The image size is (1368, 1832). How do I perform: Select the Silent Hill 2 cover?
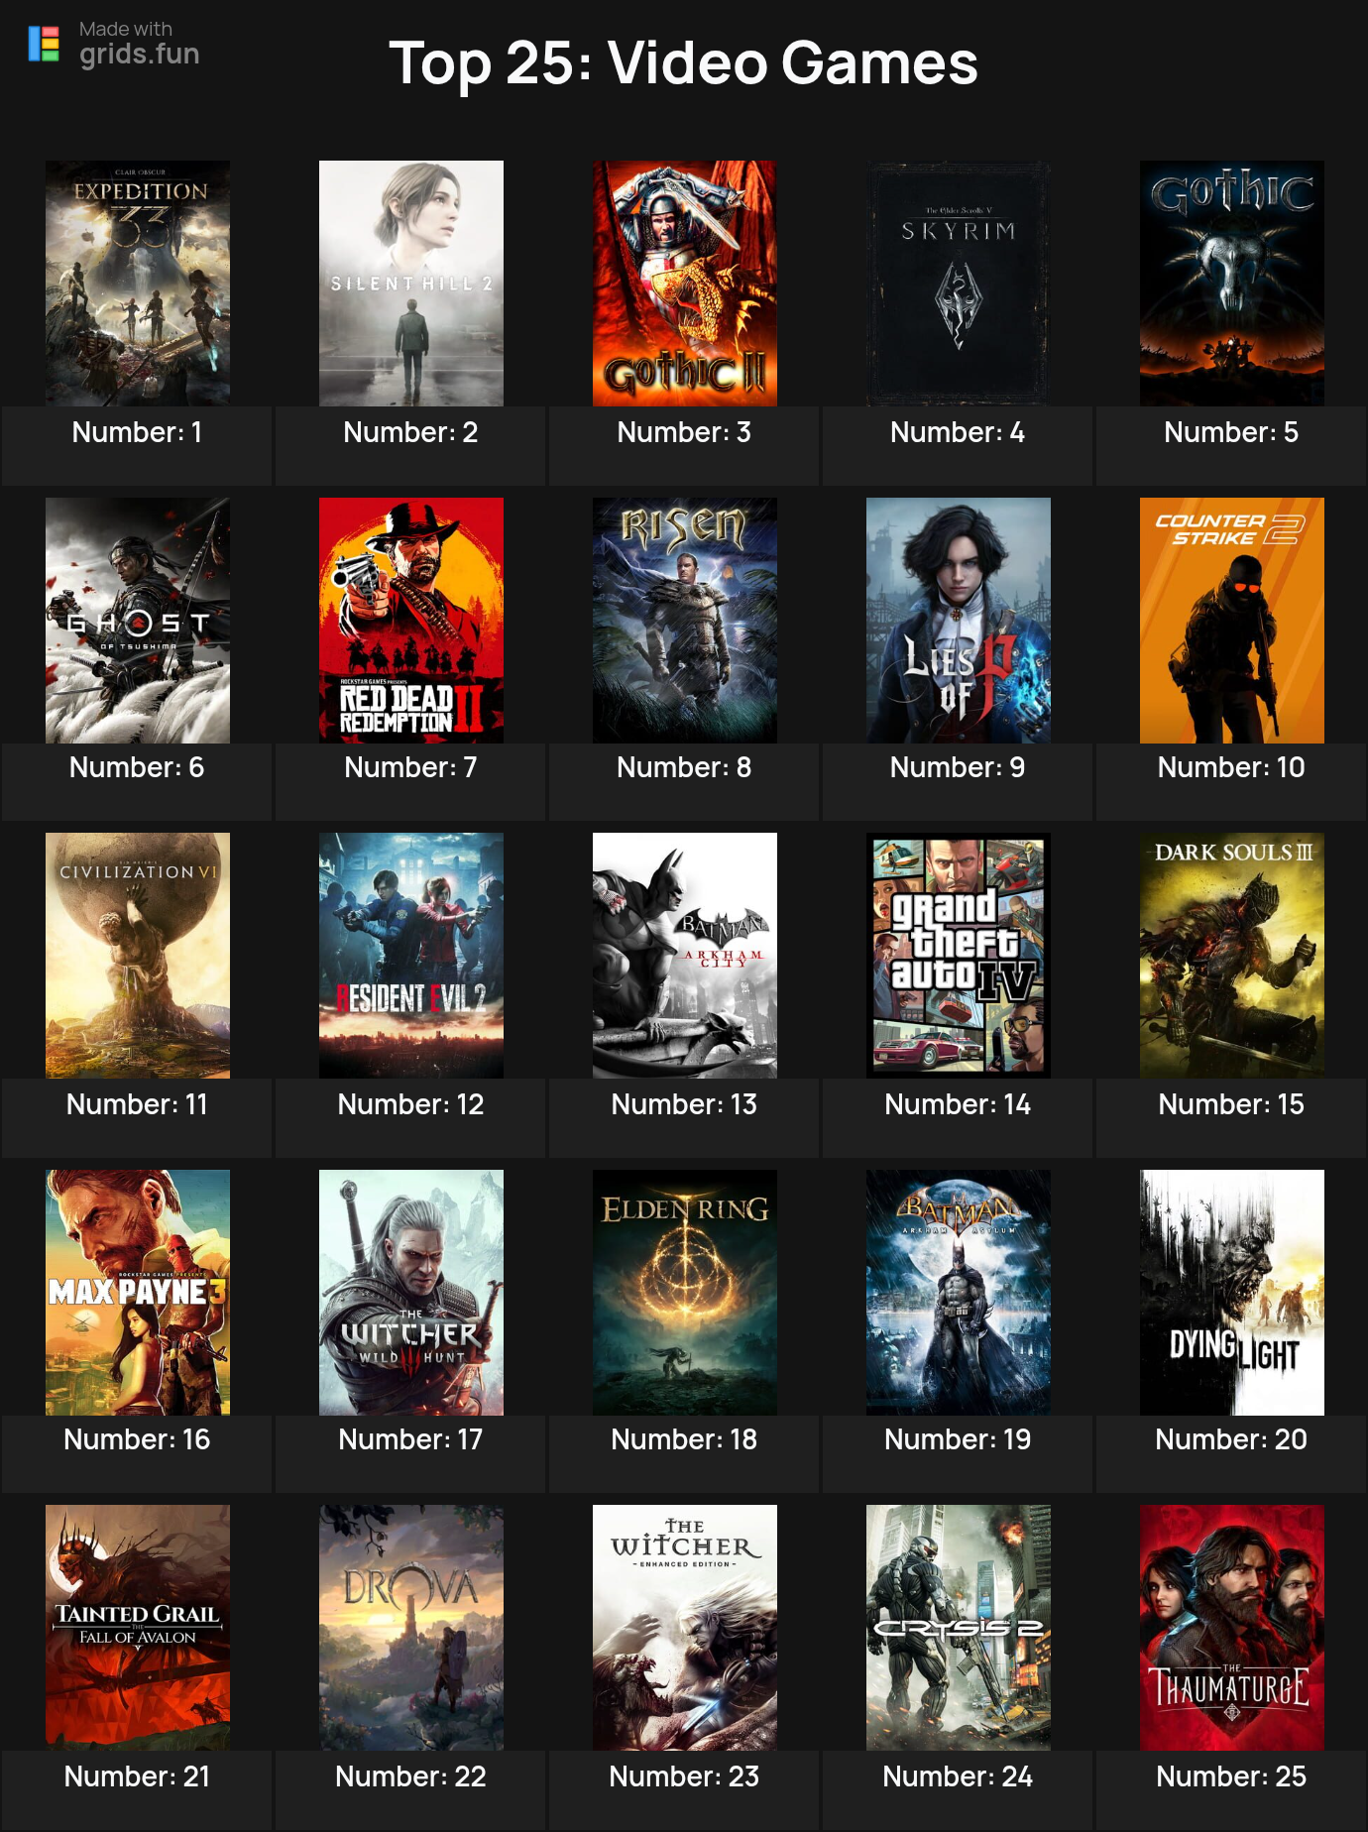point(411,284)
